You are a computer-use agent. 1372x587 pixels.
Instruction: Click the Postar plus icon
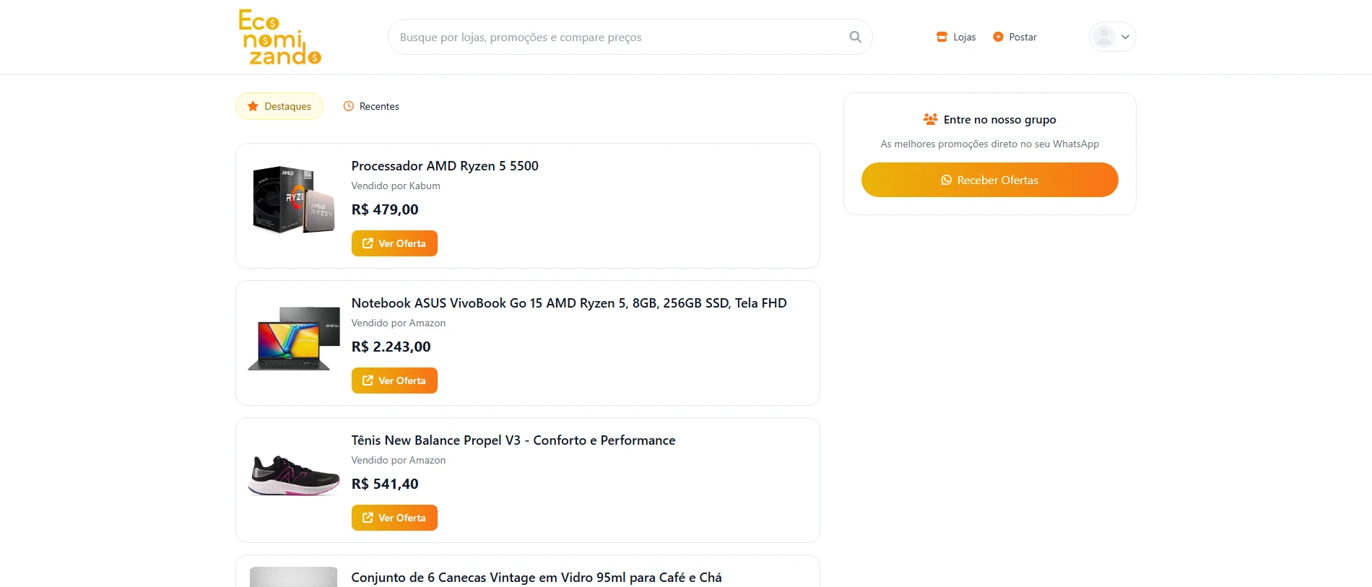pyautogui.click(x=998, y=37)
